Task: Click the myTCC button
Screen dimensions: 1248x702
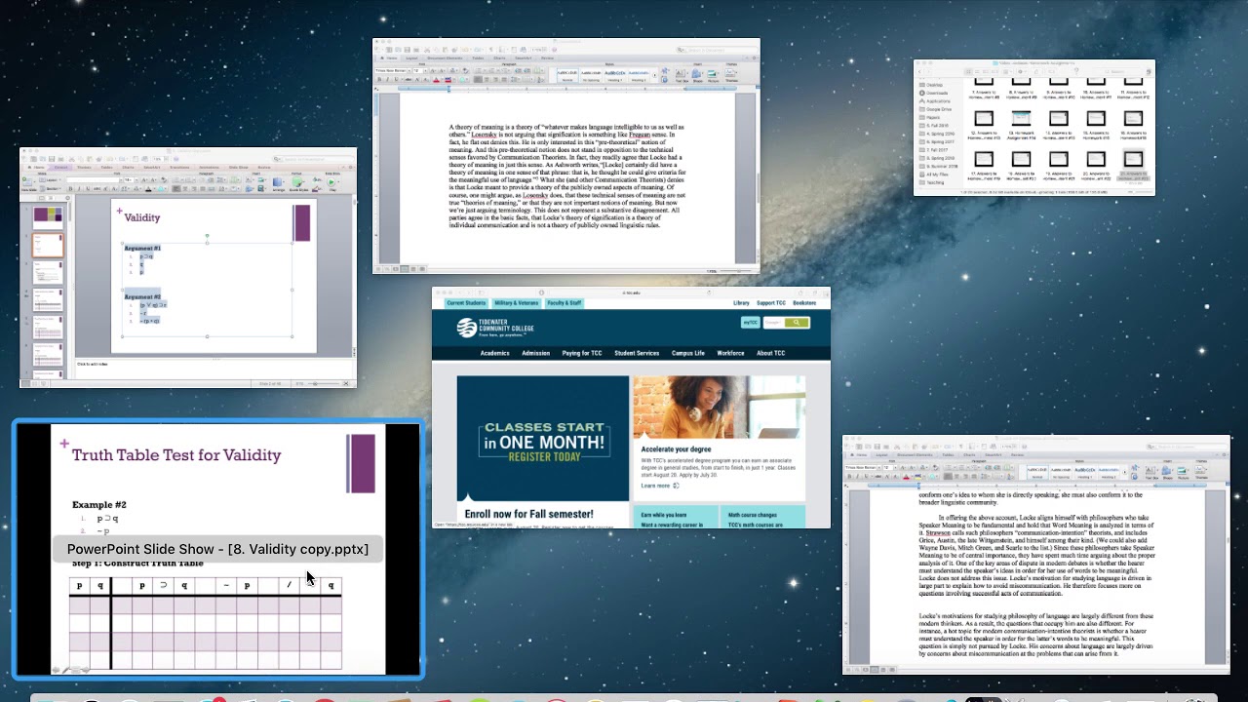Action: click(x=751, y=323)
